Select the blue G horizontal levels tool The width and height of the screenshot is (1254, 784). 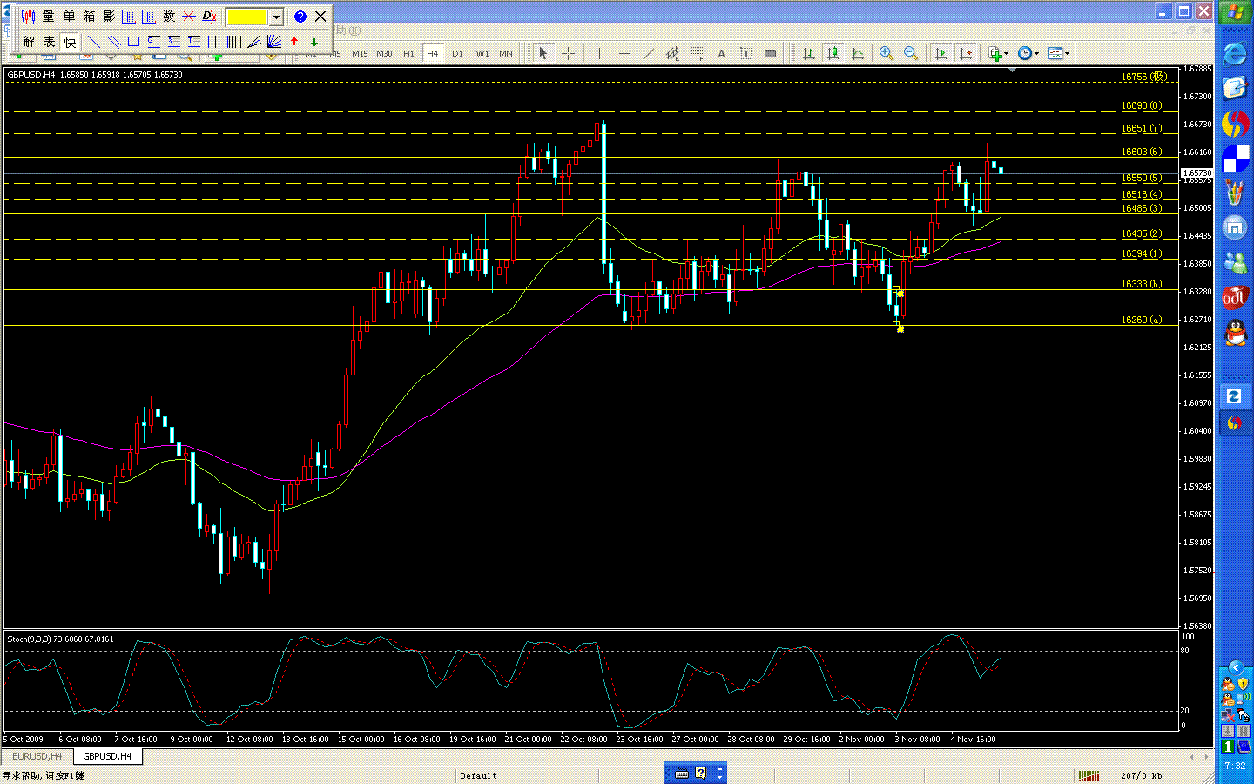[x=154, y=41]
